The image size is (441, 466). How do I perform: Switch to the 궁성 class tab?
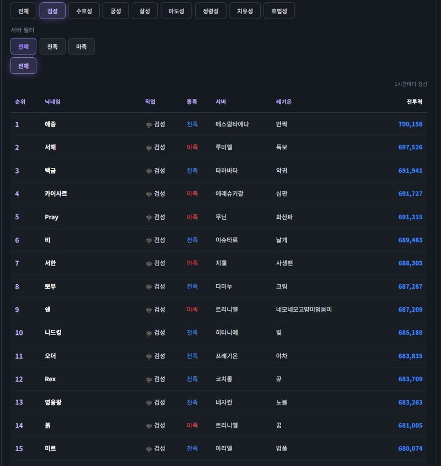(x=116, y=11)
